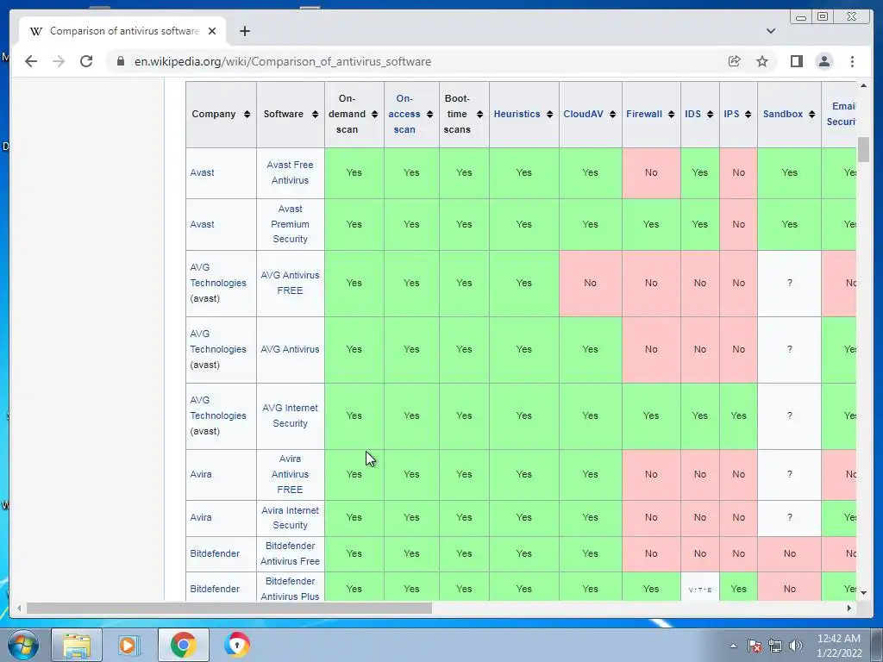Click the V·T·E template links in Bitdefender row
The height and width of the screenshot is (662, 883).
(700, 590)
